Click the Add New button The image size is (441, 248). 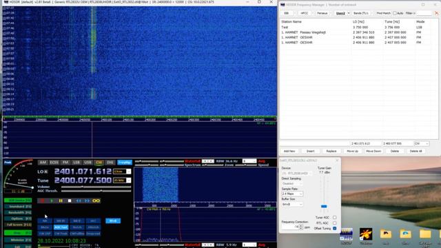click(289, 152)
